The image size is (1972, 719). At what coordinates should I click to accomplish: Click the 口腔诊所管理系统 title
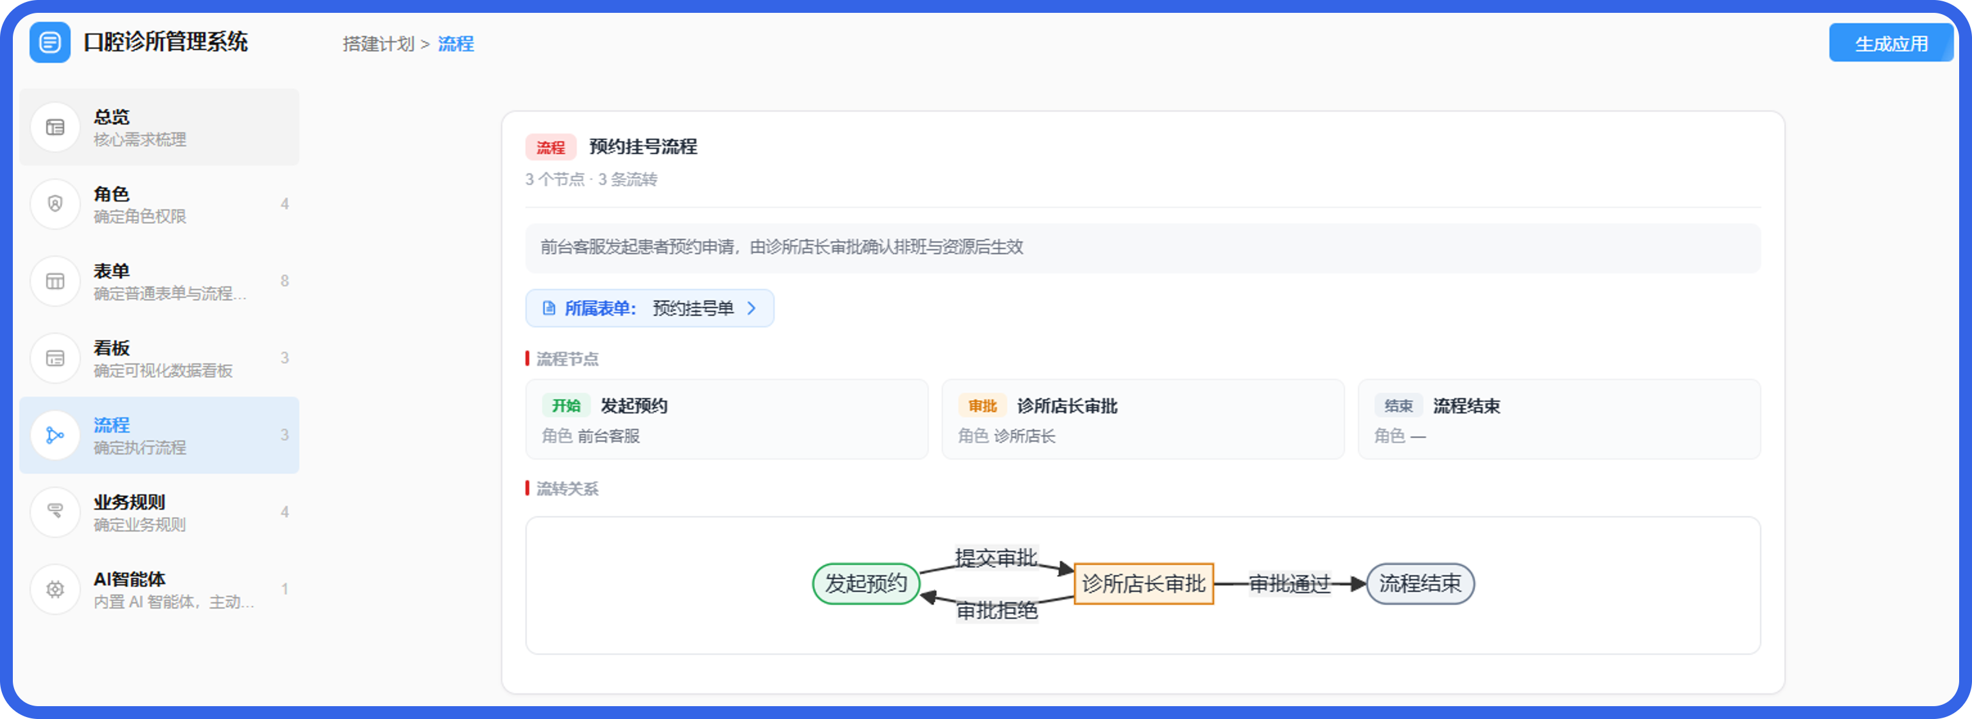(x=165, y=42)
